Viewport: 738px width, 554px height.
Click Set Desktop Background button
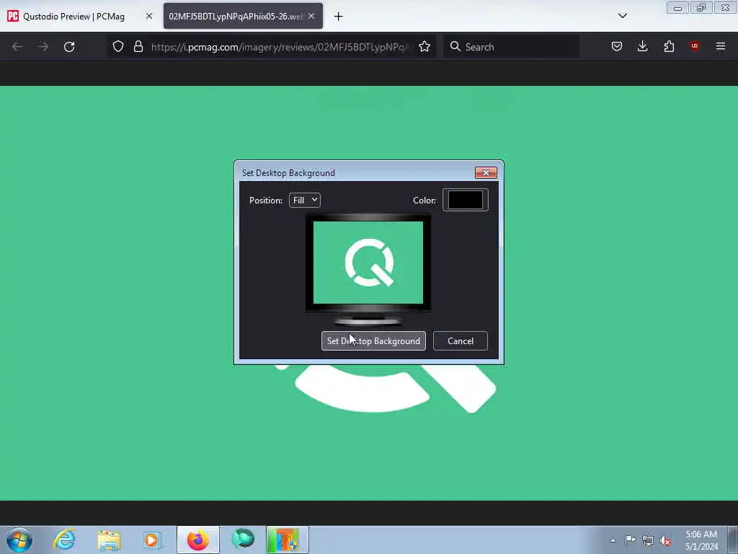tap(373, 341)
